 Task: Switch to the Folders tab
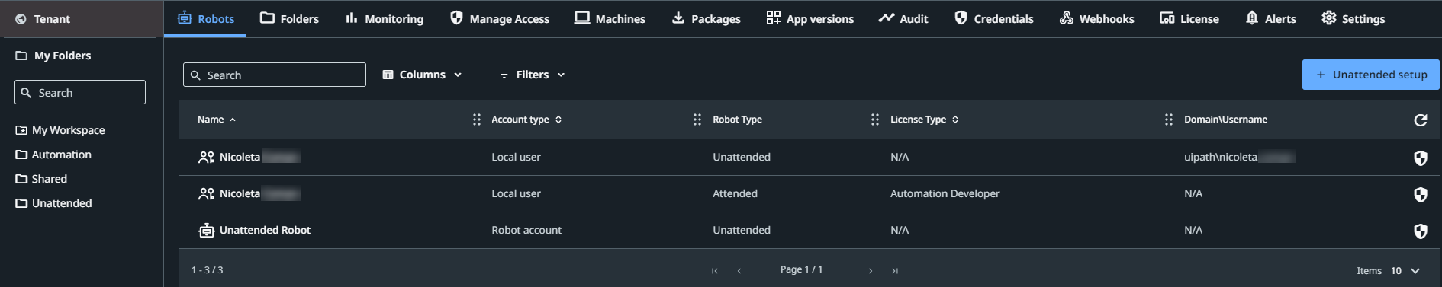point(289,18)
